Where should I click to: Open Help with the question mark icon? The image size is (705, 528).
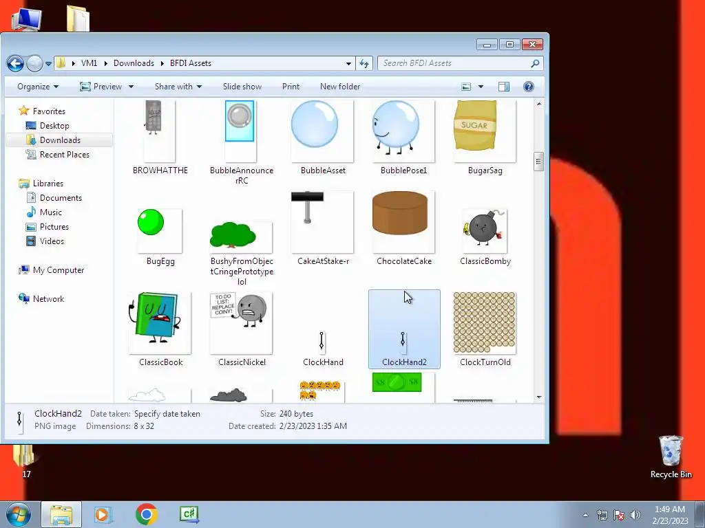point(529,87)
